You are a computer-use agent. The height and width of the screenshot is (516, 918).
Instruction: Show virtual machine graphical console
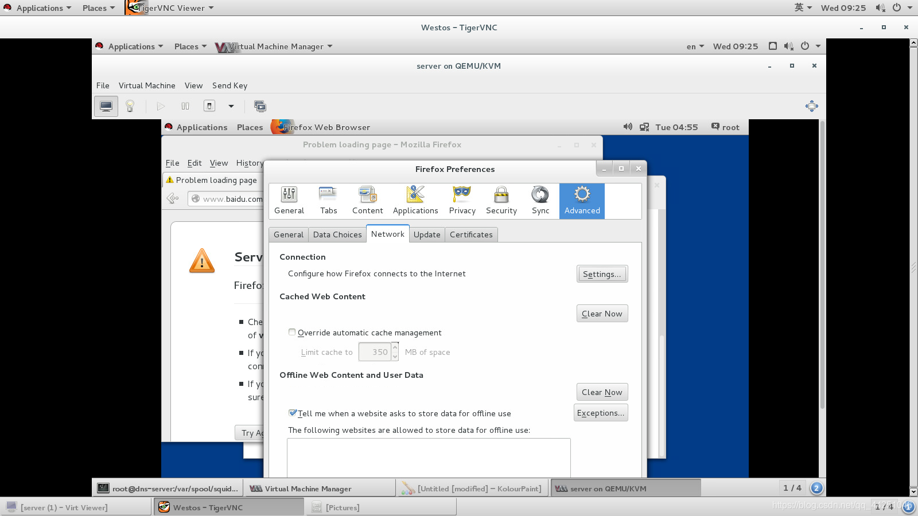pos(106,106)
